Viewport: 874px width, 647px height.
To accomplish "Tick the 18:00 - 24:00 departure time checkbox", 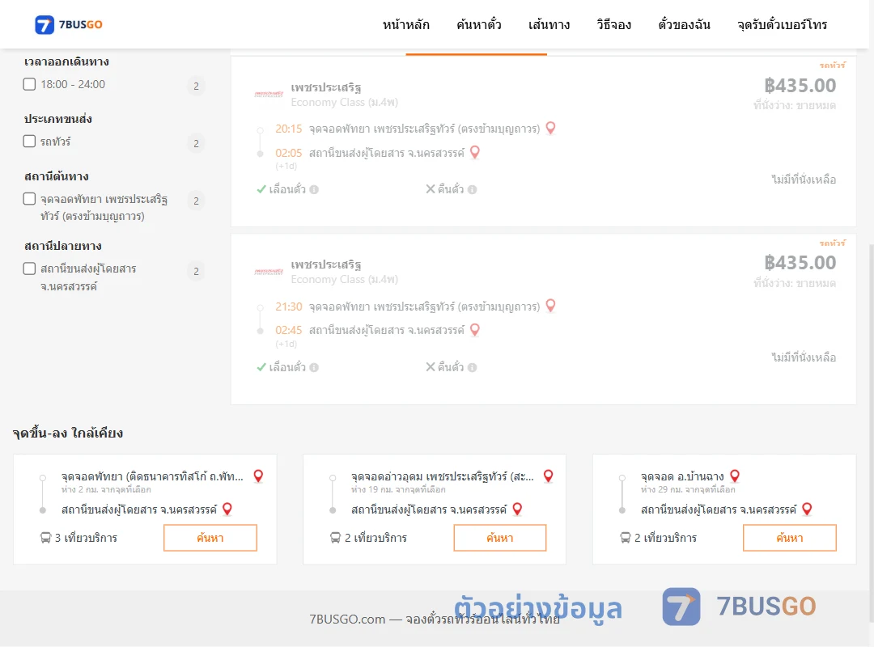I will (x=30, y=84).
